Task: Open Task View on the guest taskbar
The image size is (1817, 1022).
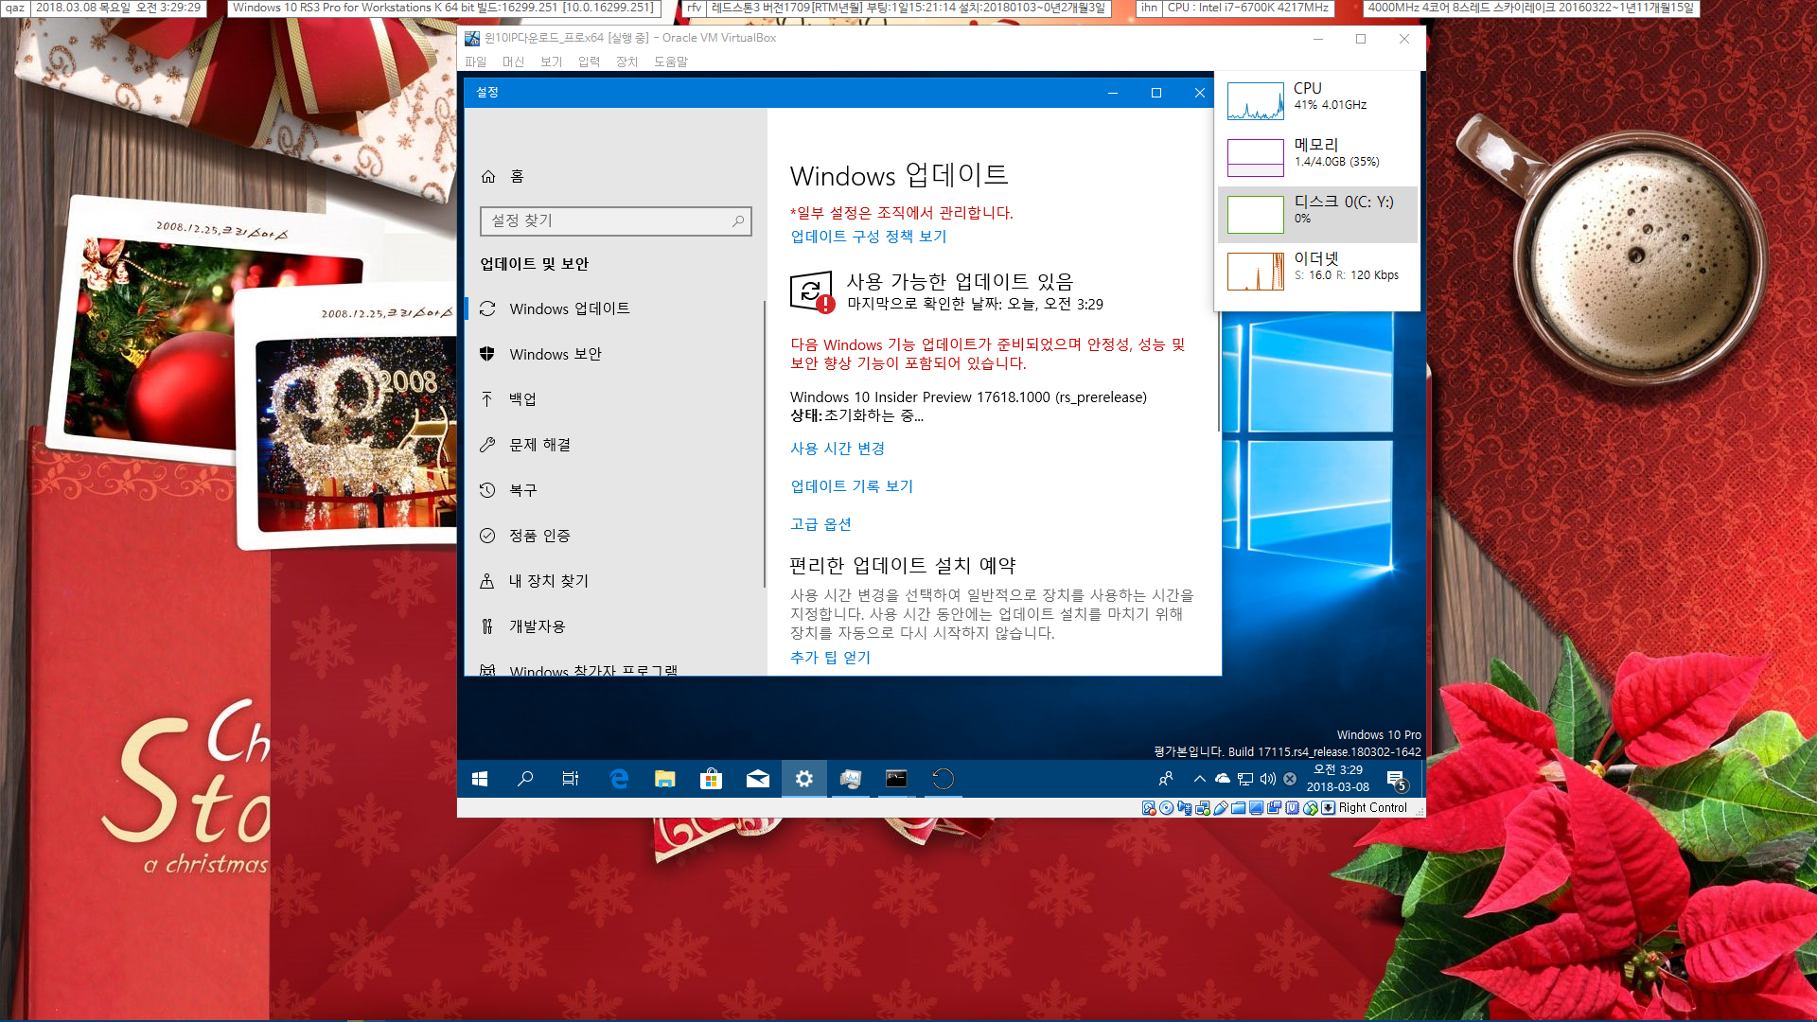Action: click(x=571, y=779)
